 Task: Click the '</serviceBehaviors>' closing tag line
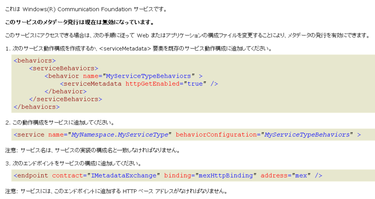[66, 99]
